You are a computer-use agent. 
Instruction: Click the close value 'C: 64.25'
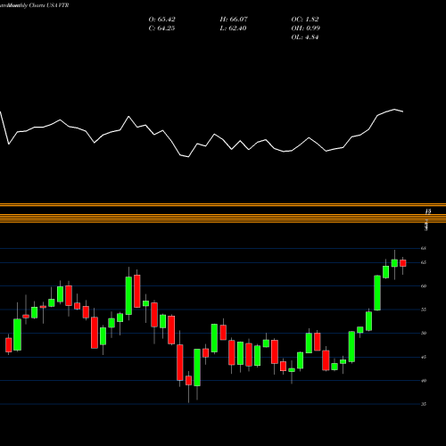tap(161, 29)
